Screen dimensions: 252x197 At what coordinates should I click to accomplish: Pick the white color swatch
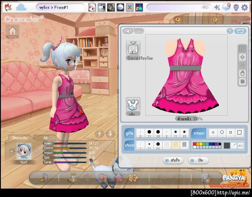point(194,147)
